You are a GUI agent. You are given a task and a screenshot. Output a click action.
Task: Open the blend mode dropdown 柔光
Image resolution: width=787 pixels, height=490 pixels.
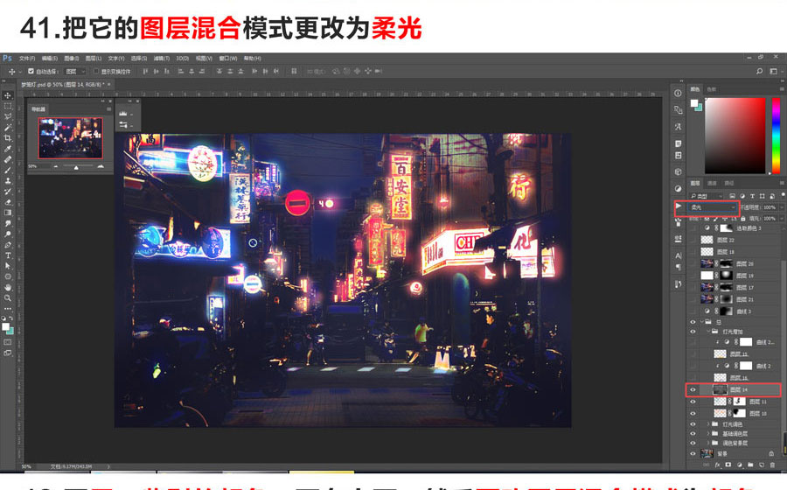(713, 207)
